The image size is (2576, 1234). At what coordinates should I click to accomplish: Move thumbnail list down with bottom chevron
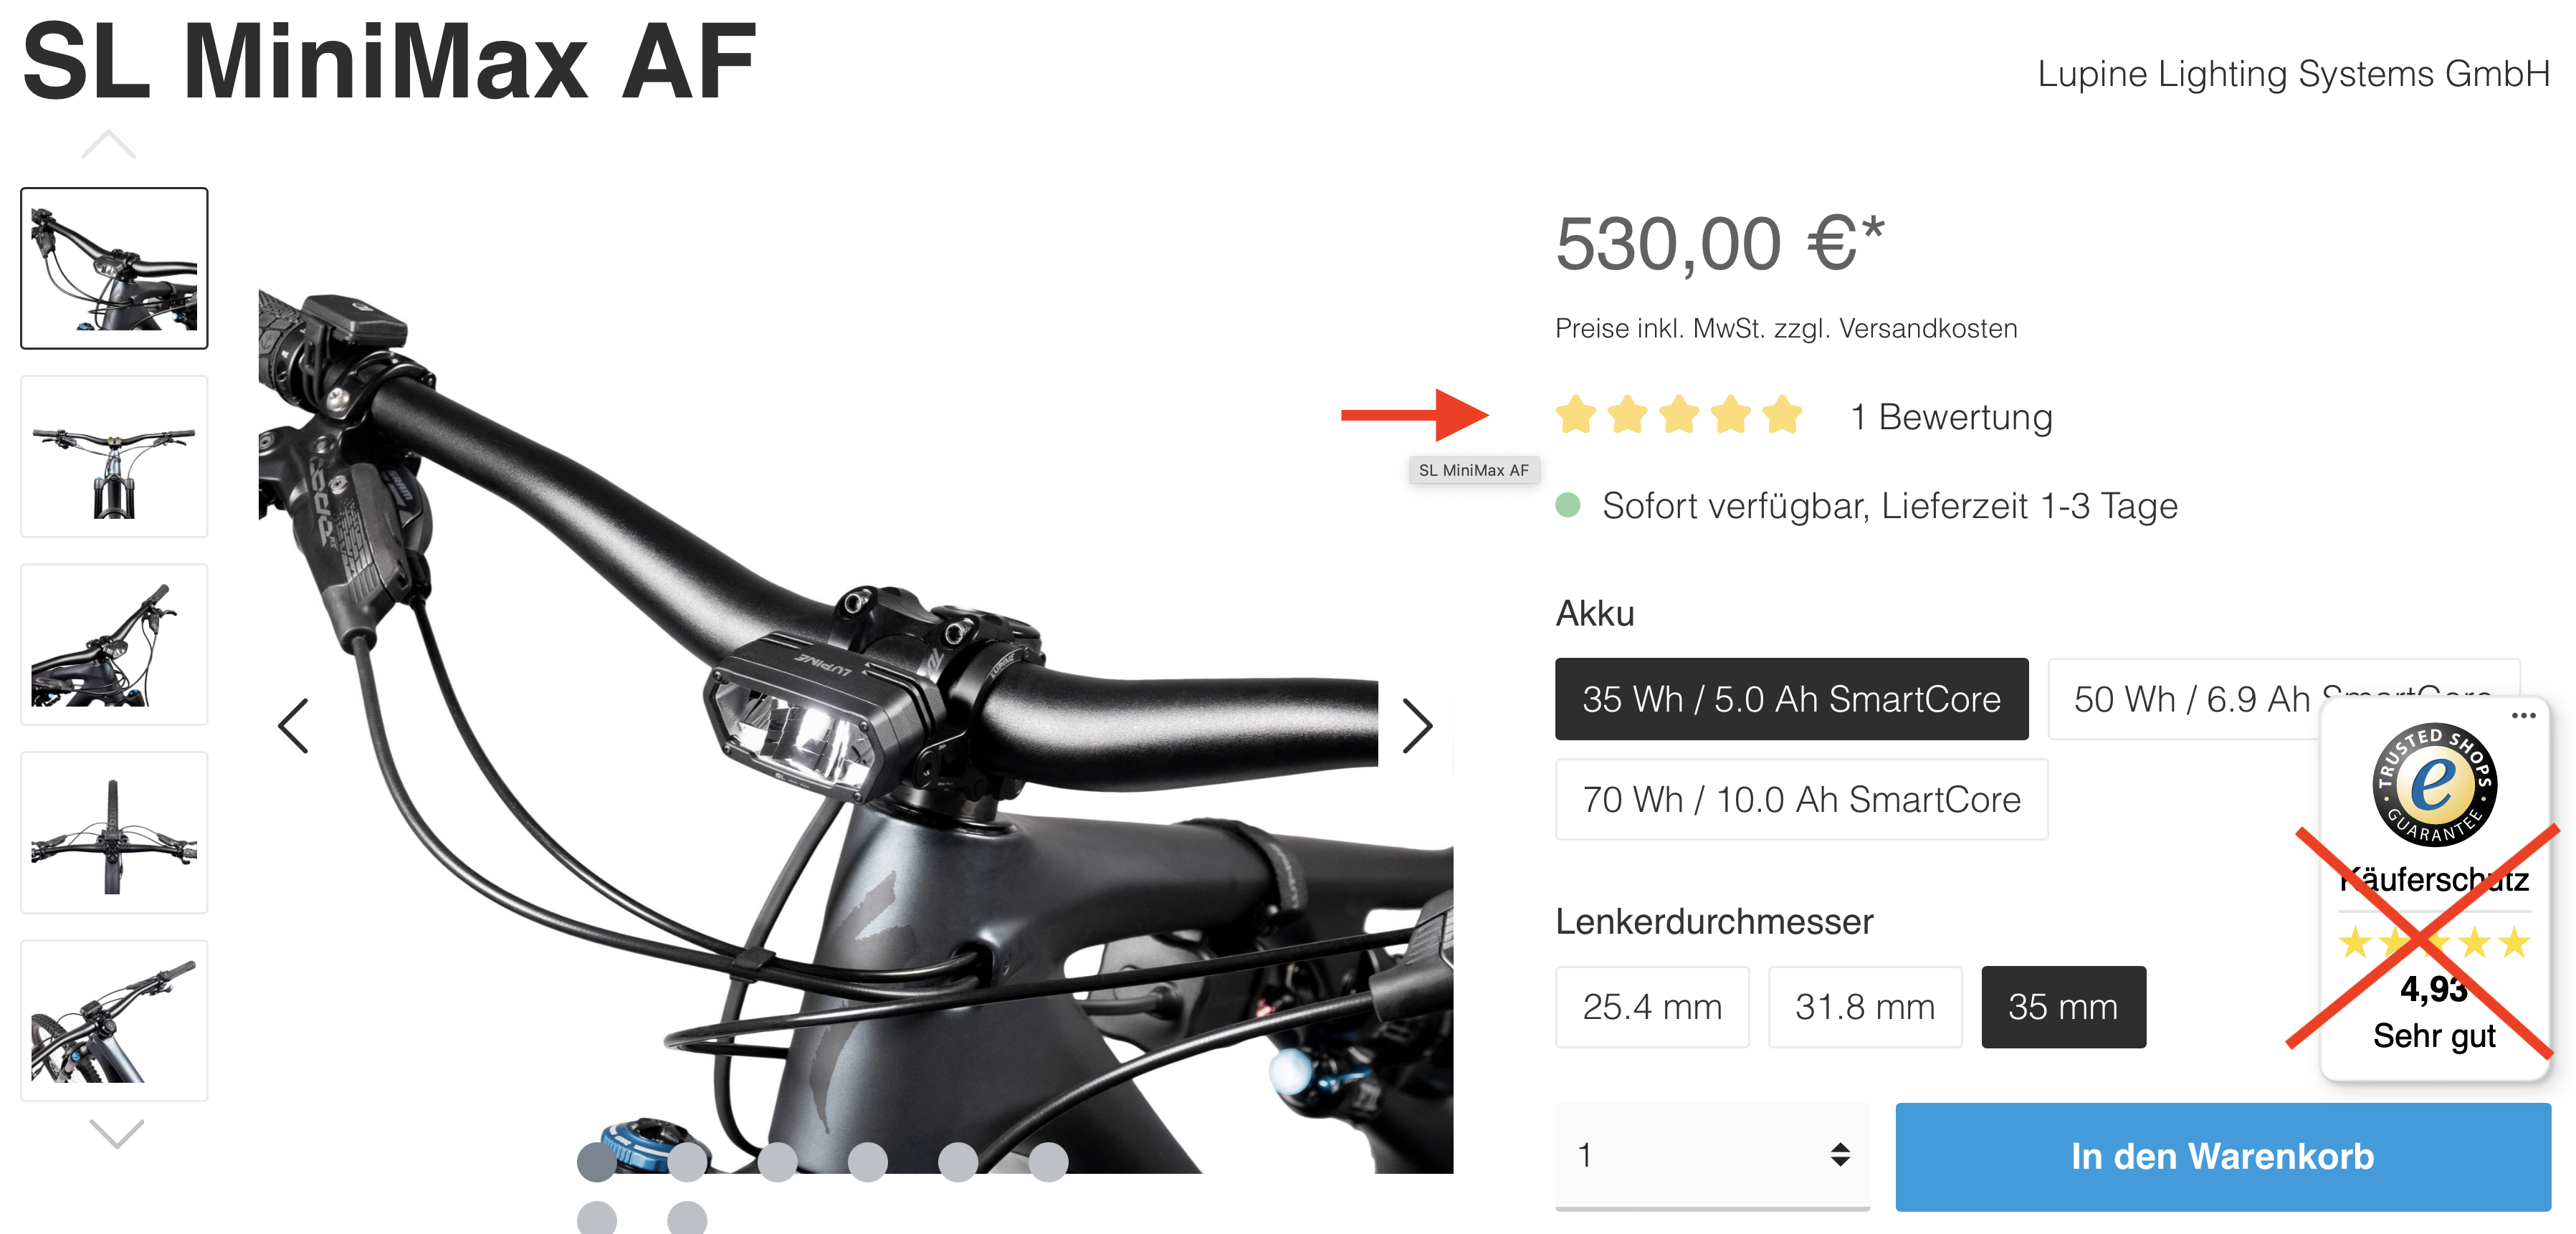coord(116,1133)
